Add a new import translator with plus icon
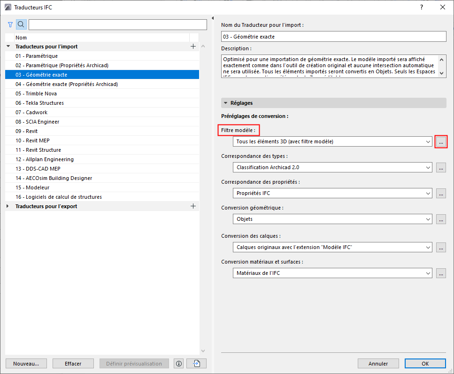 coord(193,47)
